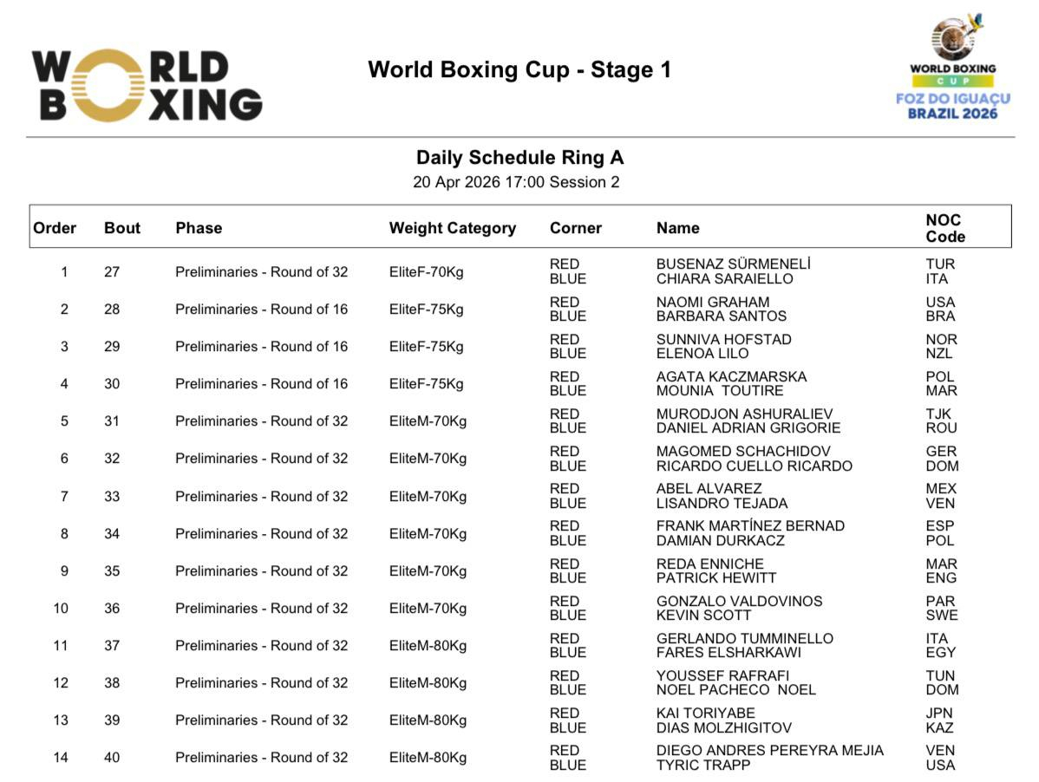Screen dimensions: 1039x782
Task: Click the Corner column header
Action: (x=575, y=228)
